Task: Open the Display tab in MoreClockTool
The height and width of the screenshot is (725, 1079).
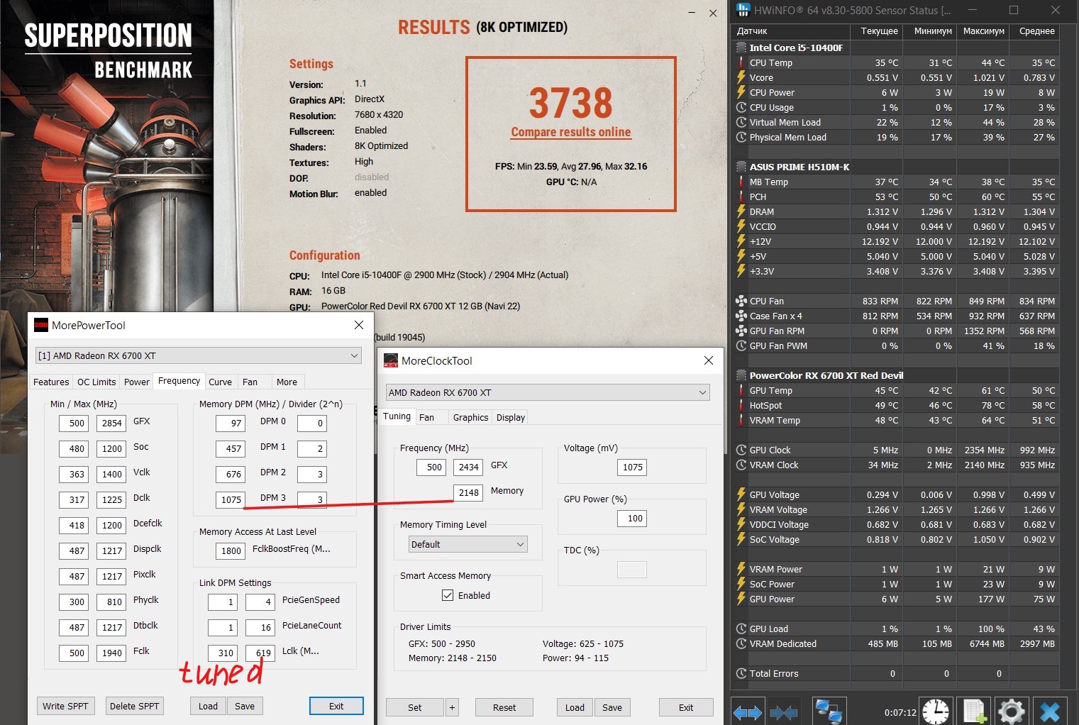Action: point(511,417)
